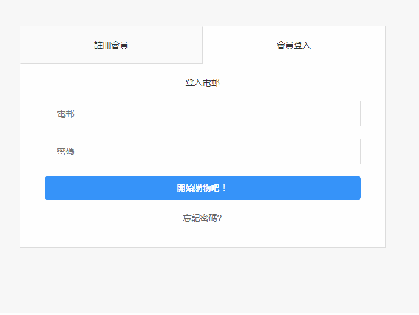Hit the 開始購物吧！ login button
419x315 pixels.
pyautogui.click(x=202, y=188)
